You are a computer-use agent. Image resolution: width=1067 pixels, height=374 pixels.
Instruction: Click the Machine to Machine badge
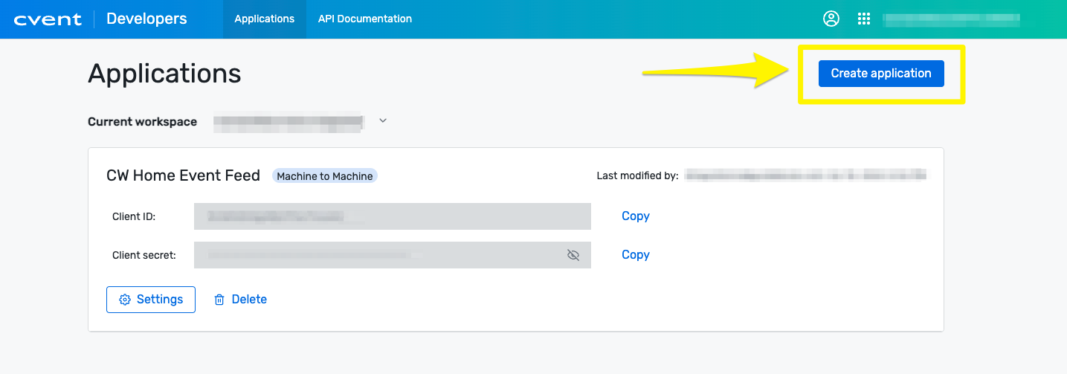325,176
